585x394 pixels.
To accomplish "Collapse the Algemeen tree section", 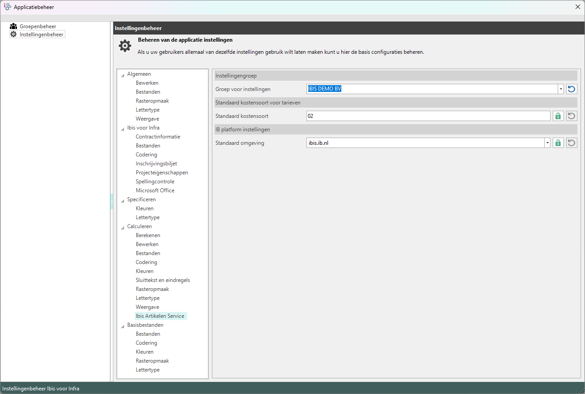I will click(x=123, y=74).
